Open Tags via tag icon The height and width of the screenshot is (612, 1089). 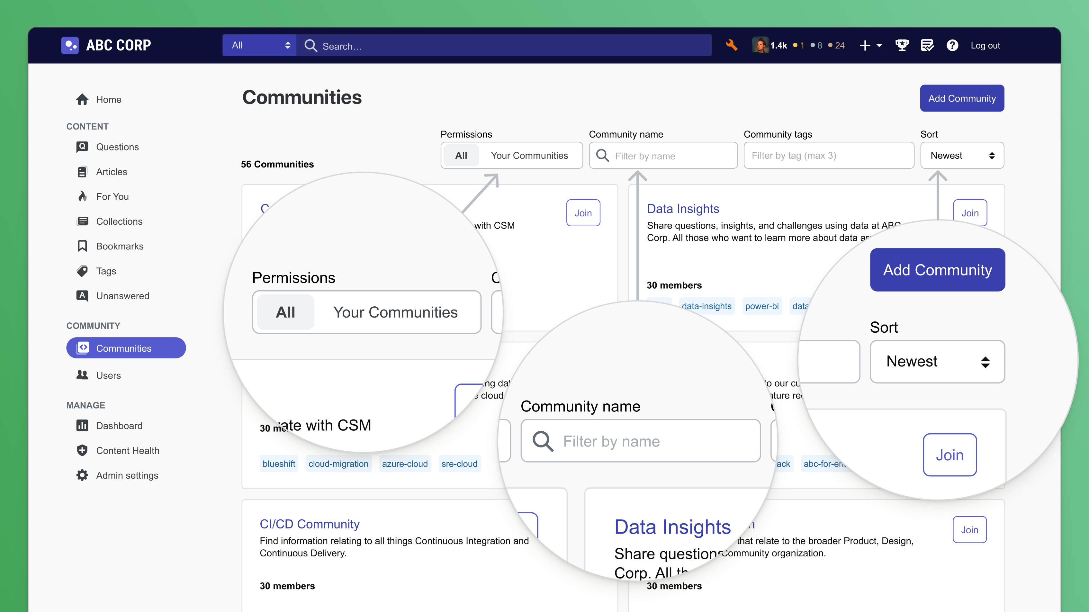pyautogui.click(x=82, y=271)
